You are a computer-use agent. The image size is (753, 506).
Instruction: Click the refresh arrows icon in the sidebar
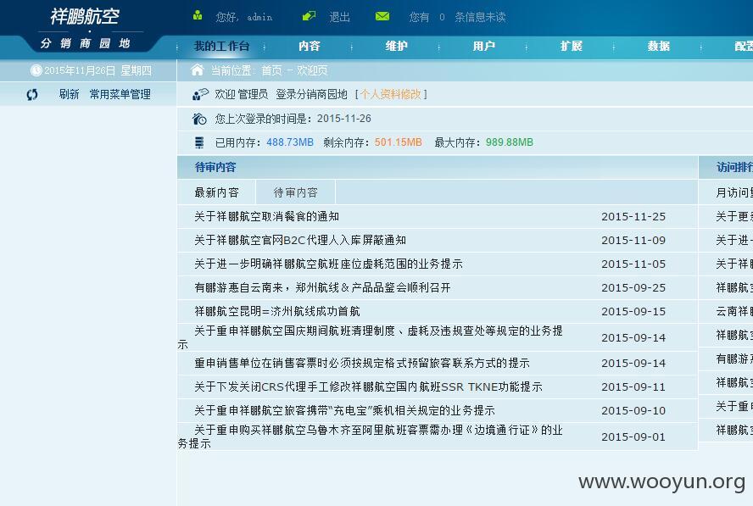pyautogui.click(x=32, y=95)
